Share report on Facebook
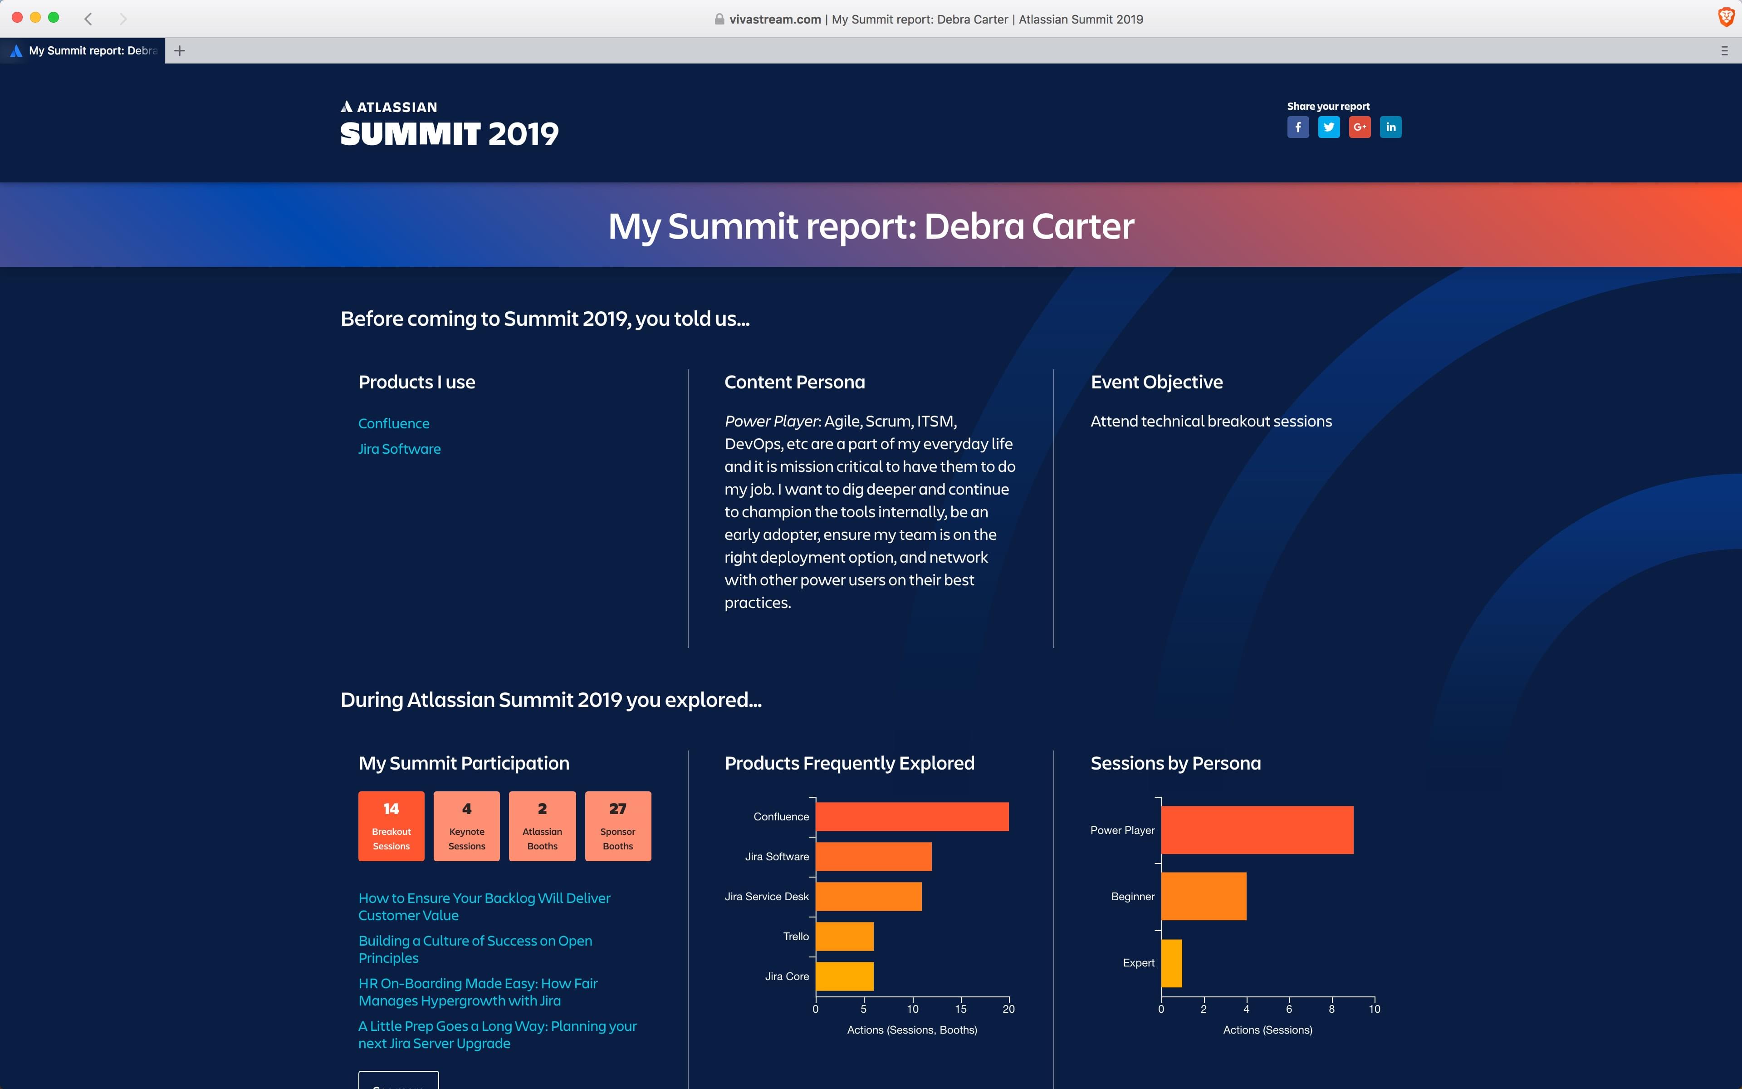 pos(1298,128)
